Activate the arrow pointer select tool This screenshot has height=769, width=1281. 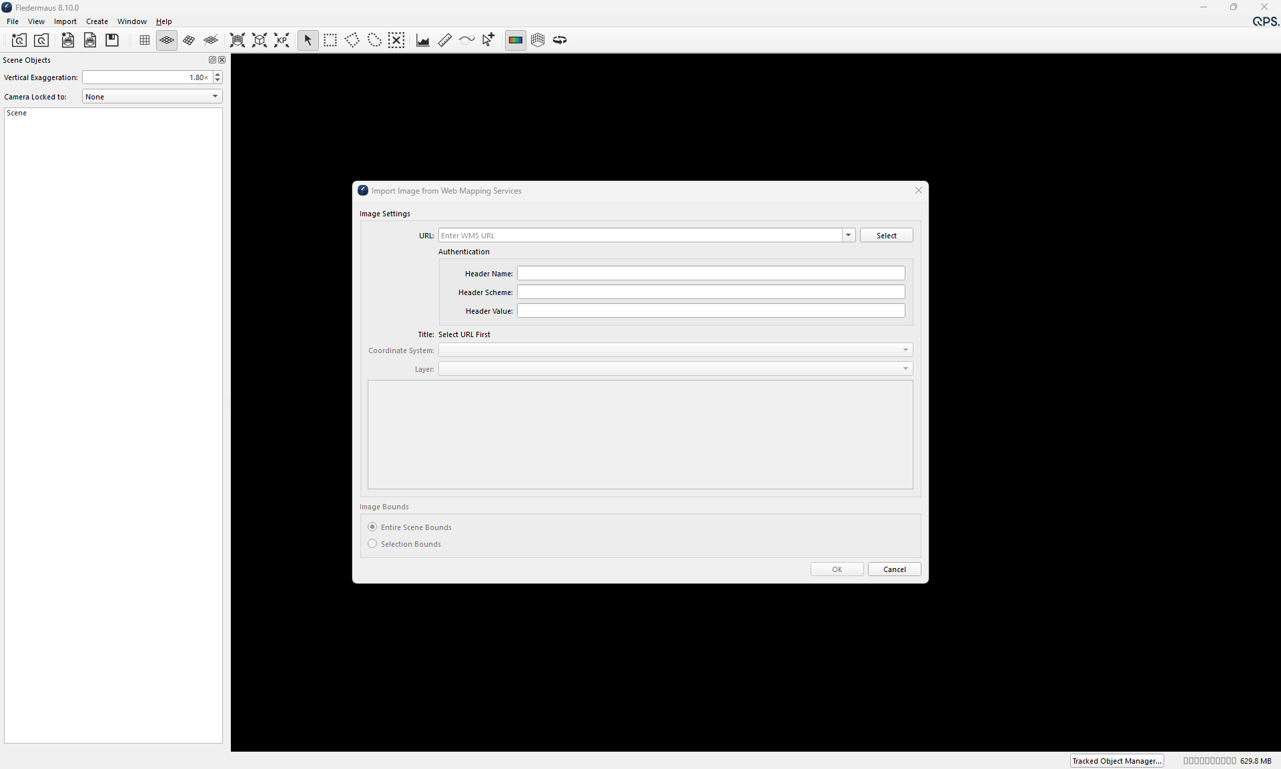(308, 40)
